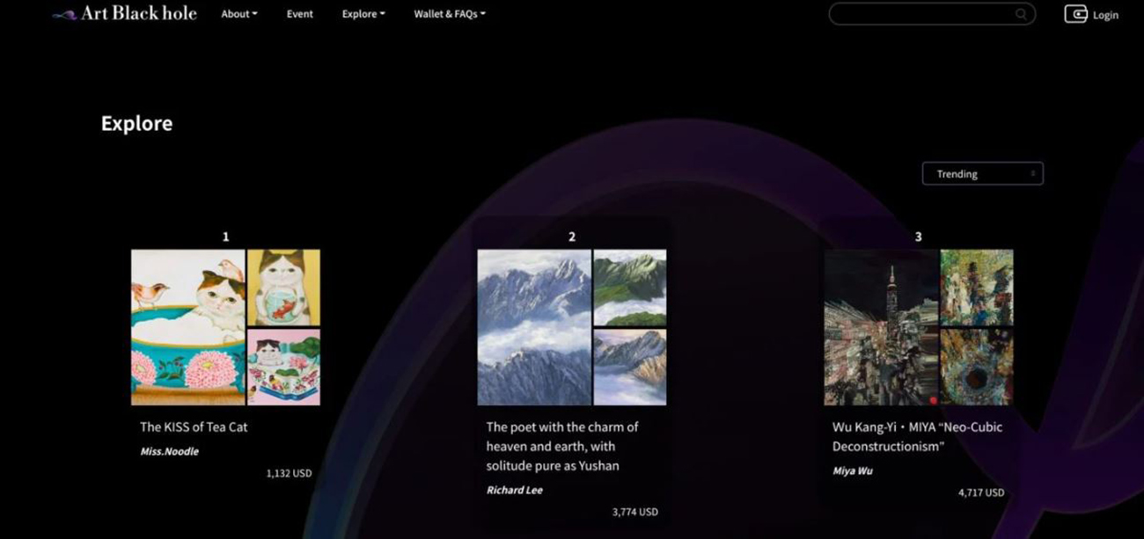
Task: Click the 3,774 USD price
Action: 635,512
